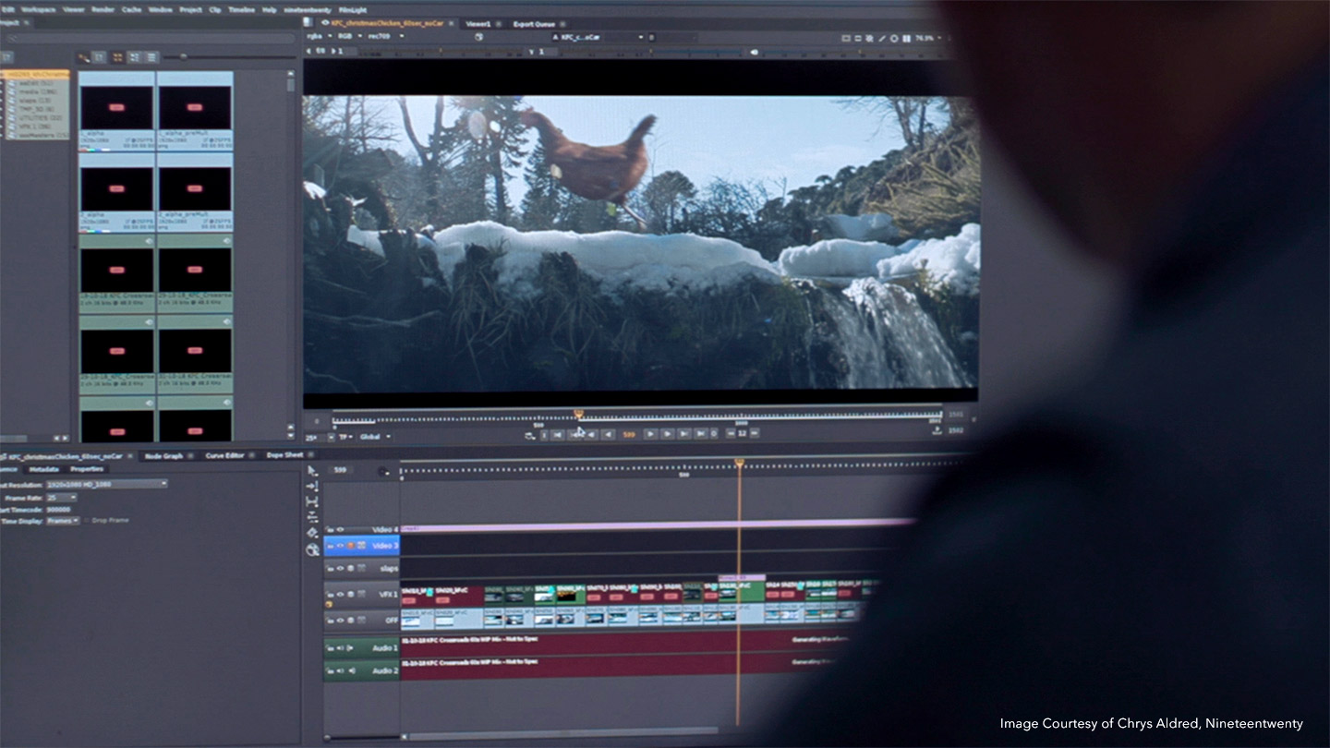
Task: Open the Export Queue tab
Action: [533, 24]
